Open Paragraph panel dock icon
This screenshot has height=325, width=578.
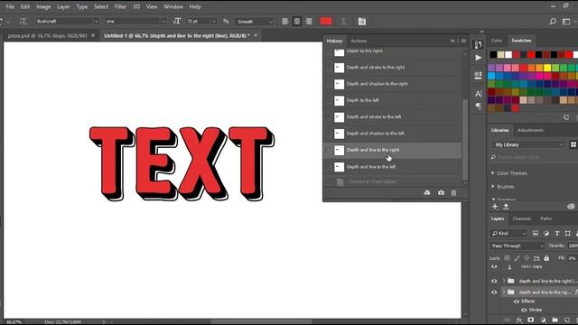point(478,107)
